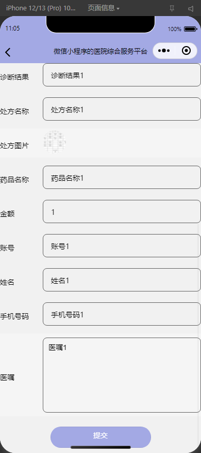Select the 姓名 input field
Image resolution: width=201 pixels, height=453 pixels.
122,280
